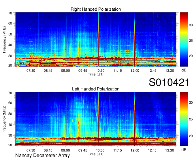Click the 13:30 tick on the upper time axis
196x159 pixels.
point(169,71)
